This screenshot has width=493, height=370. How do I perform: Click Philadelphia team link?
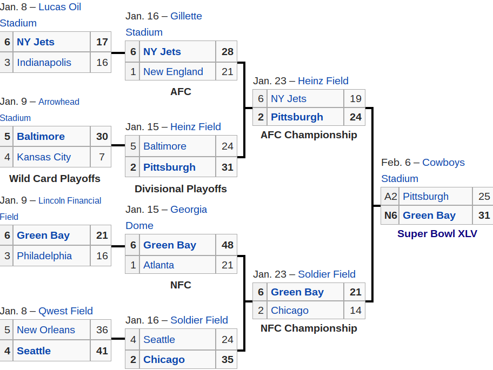click(x=44, y=255)
